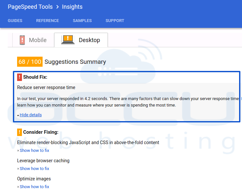Screen dimensions: 242x193
Task: Click the triangle arrow beside Hide details
Action: pos(18,115)
